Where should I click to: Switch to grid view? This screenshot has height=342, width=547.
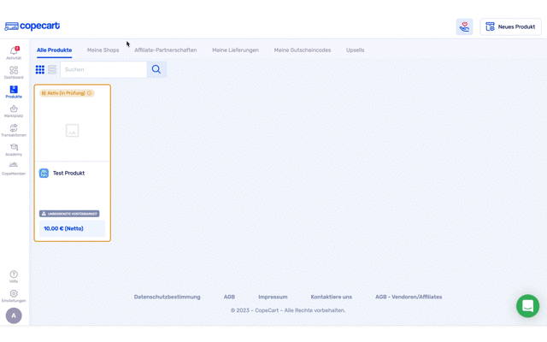40,69
